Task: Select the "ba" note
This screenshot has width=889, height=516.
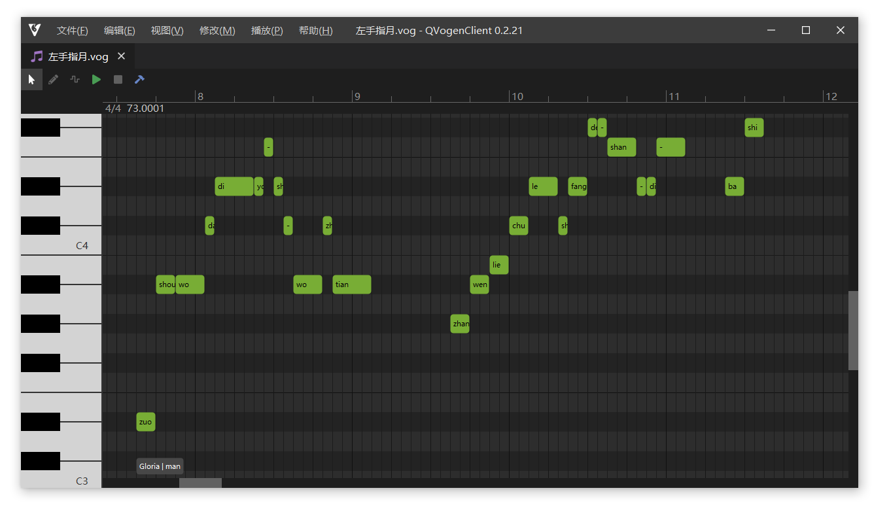Action: pyautogui.click(x=735, y=186)
